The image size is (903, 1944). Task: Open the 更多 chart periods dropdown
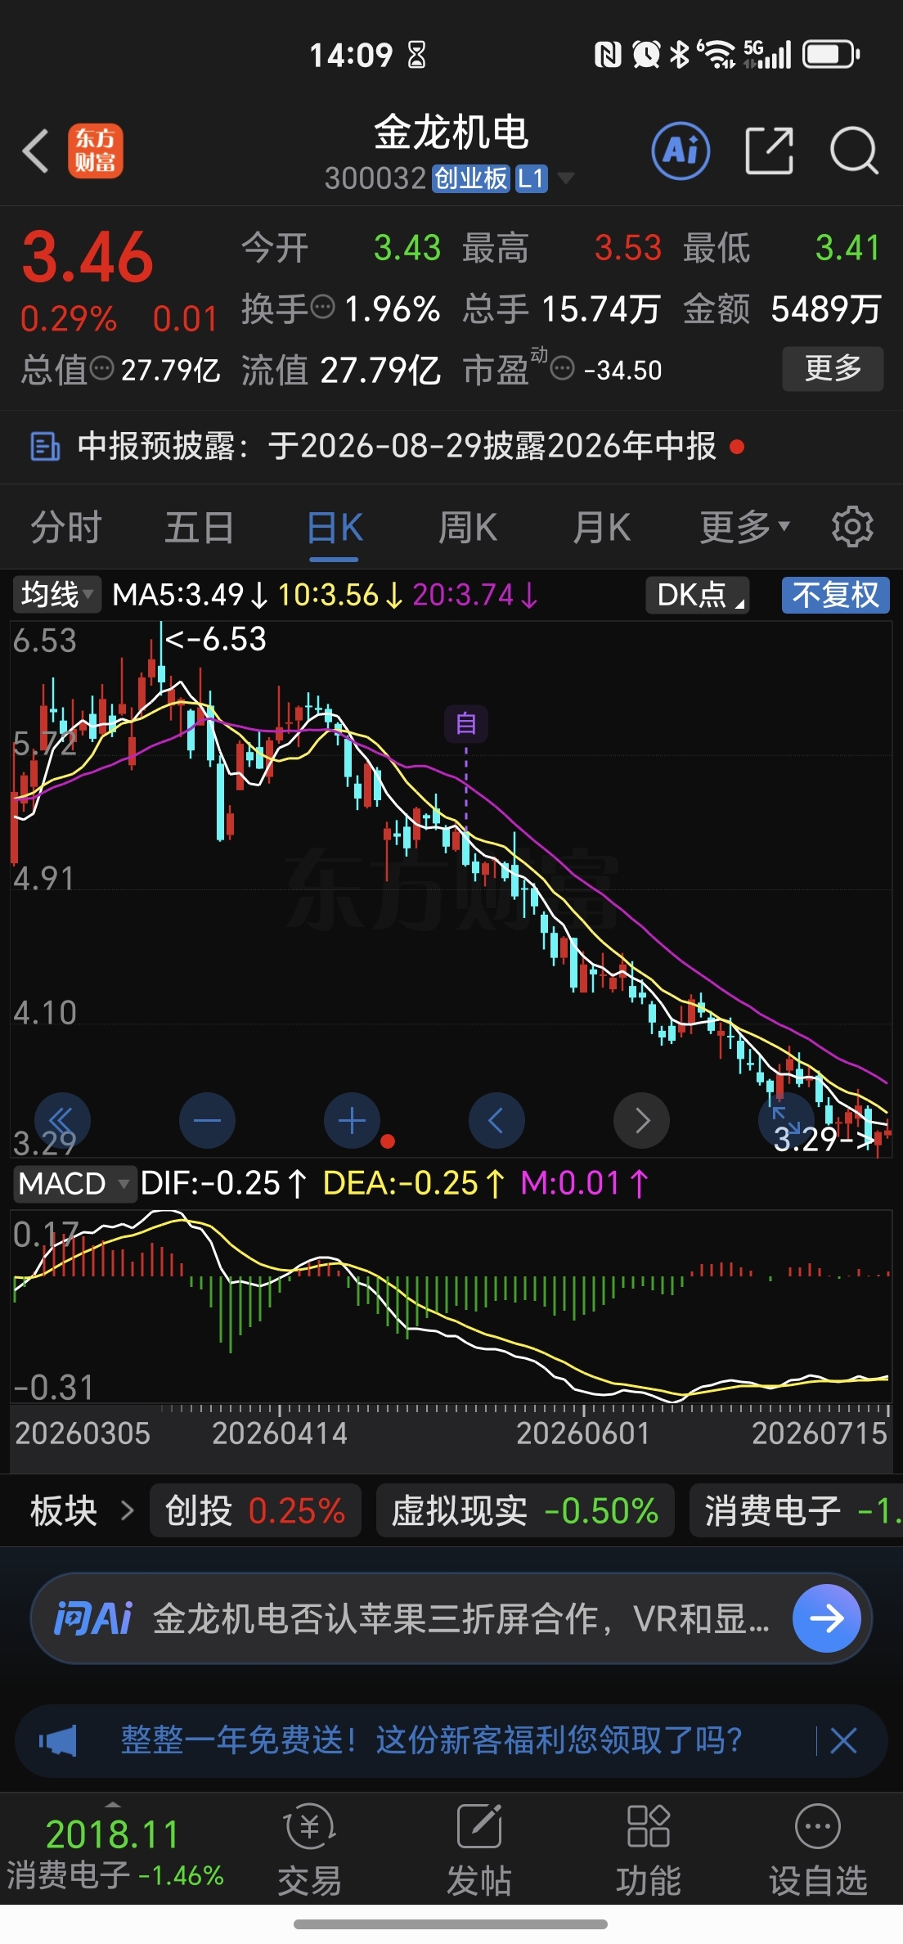point(744,527)
